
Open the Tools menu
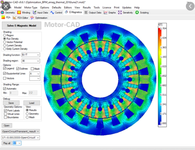[97, 8]
